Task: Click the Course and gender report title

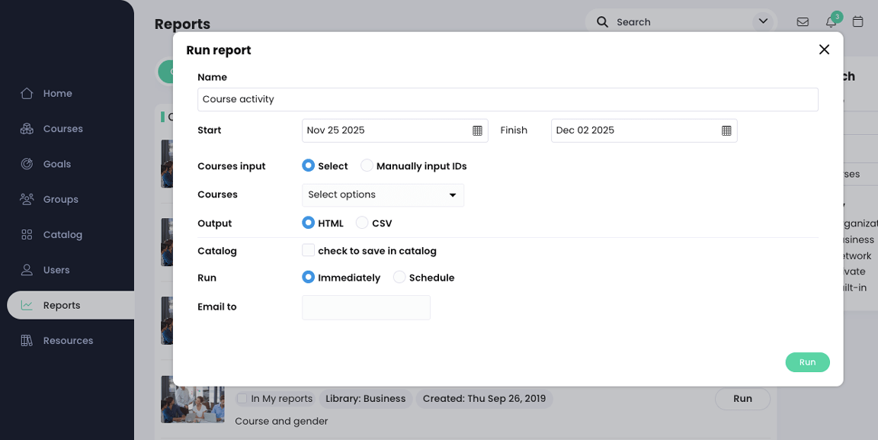Action: (x=281, y=421)
